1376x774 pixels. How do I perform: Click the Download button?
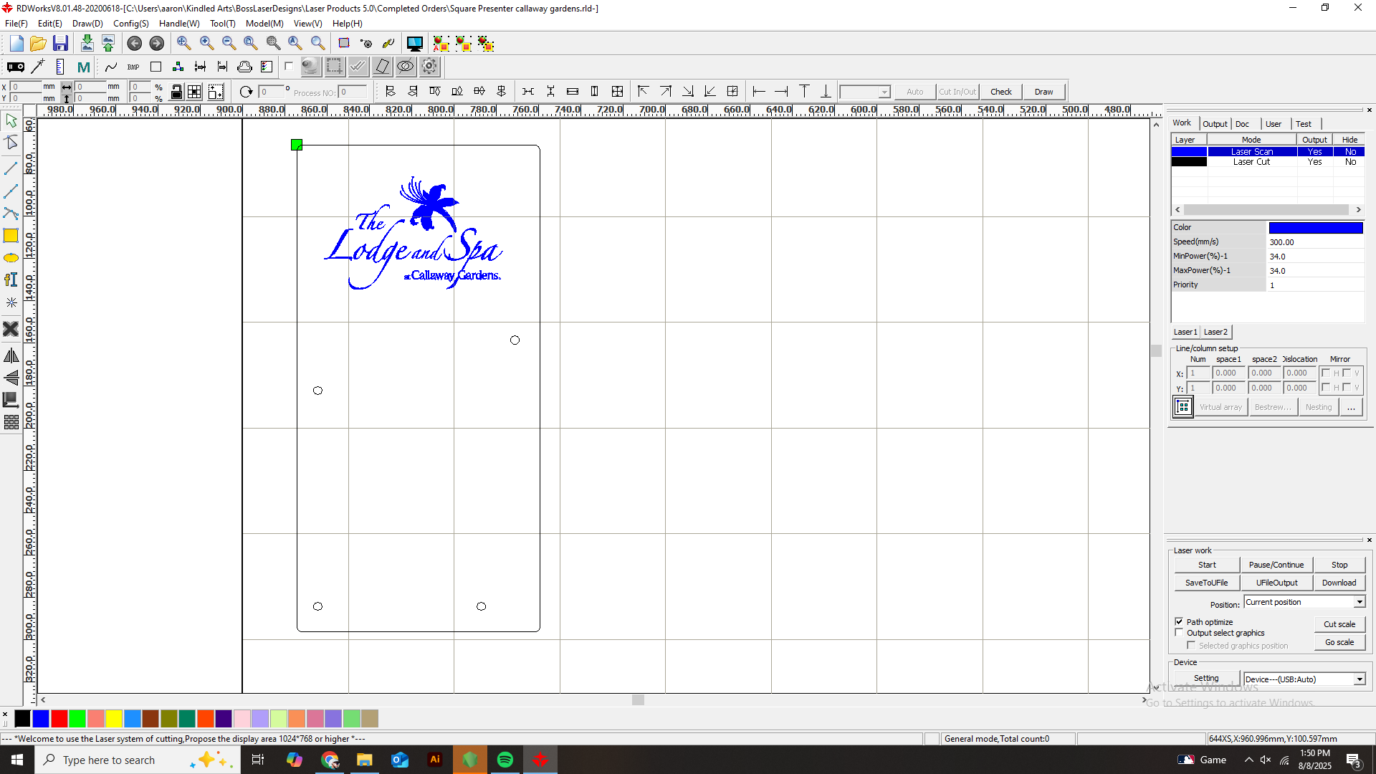[x=1339, y=583]
